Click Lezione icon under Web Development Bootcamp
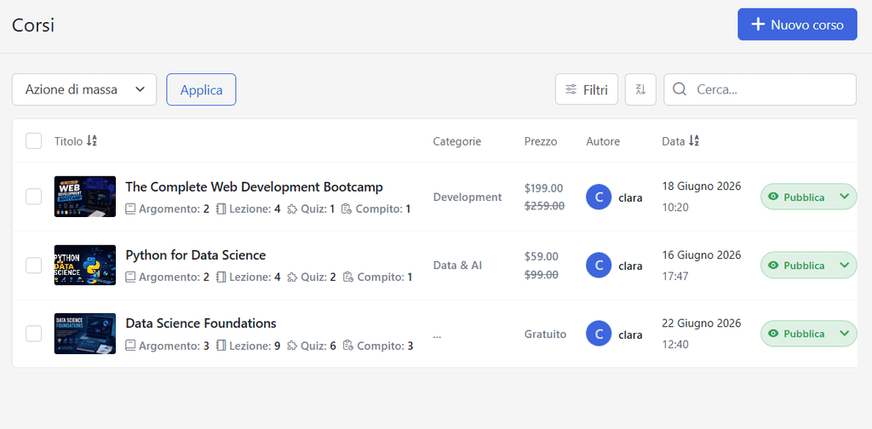 point(221,209)
